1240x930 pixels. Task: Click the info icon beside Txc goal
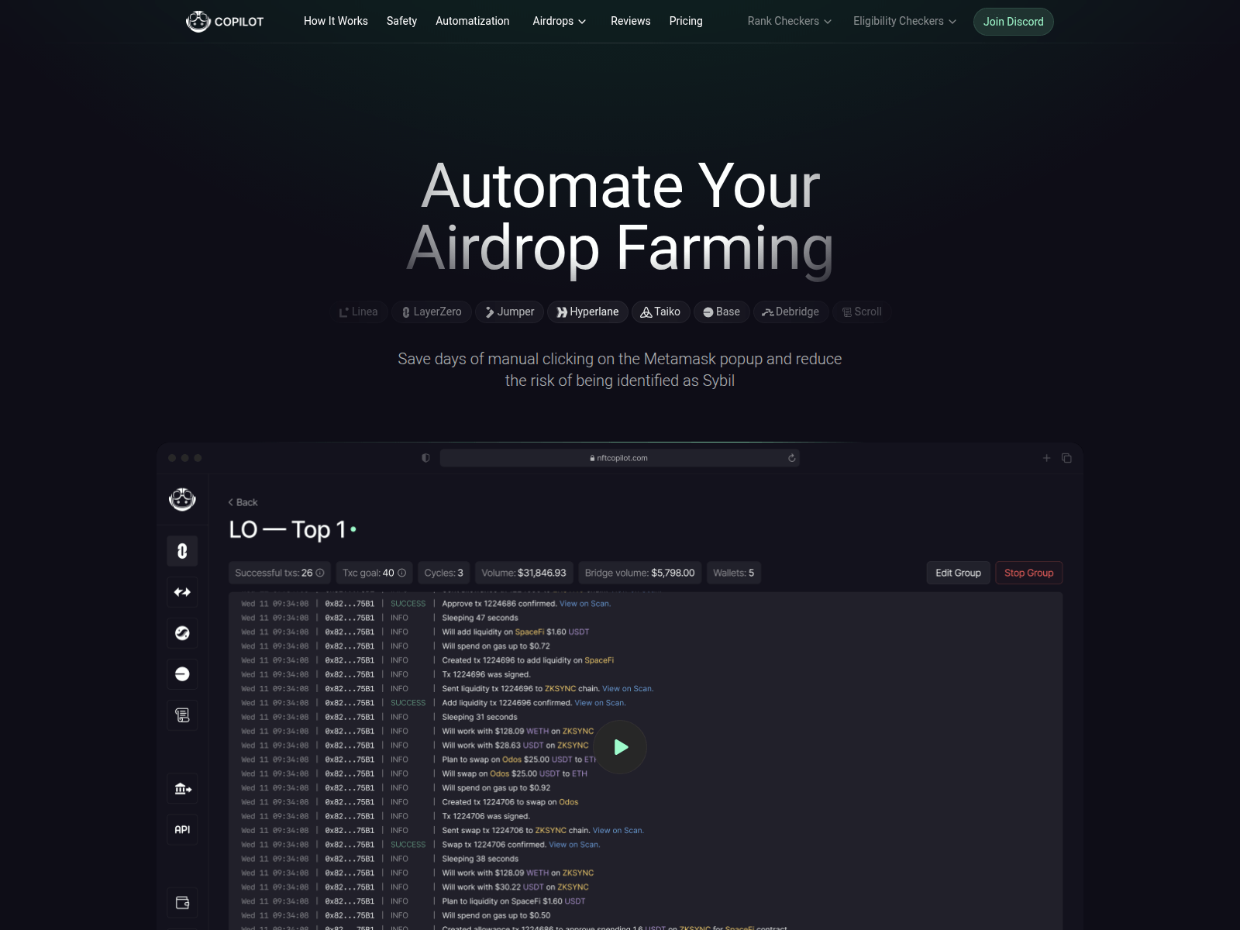pos(401,573)
